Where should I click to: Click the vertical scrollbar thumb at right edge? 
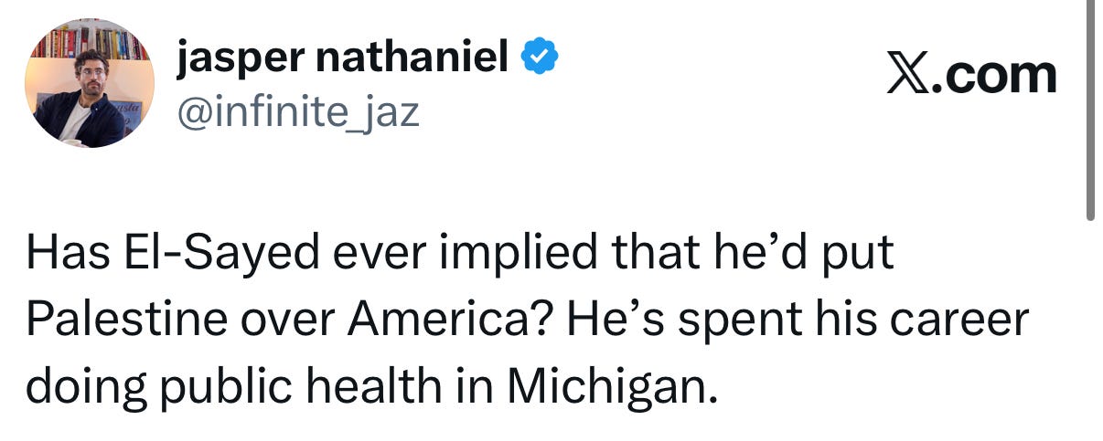(x=1090, y=110)
